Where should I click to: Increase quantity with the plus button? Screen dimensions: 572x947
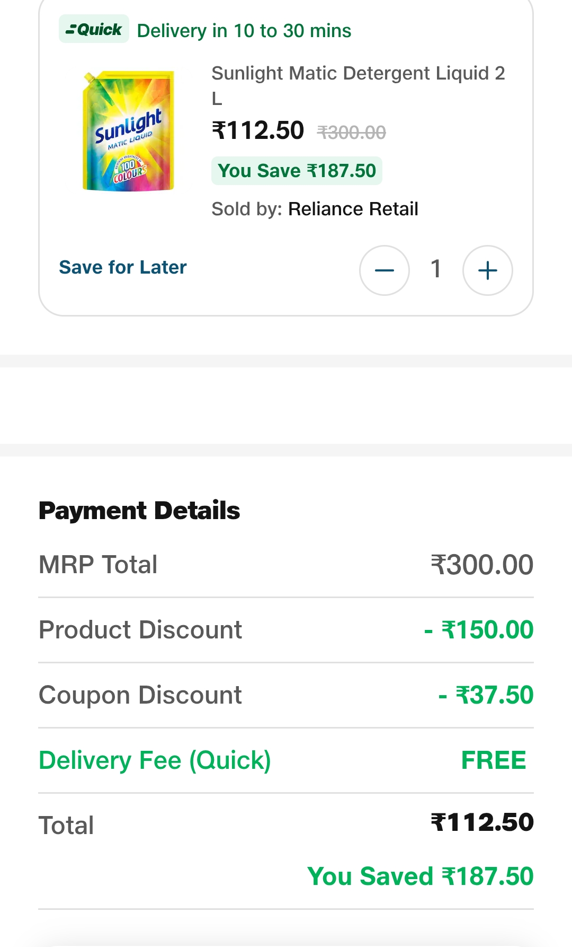point(487,270)
